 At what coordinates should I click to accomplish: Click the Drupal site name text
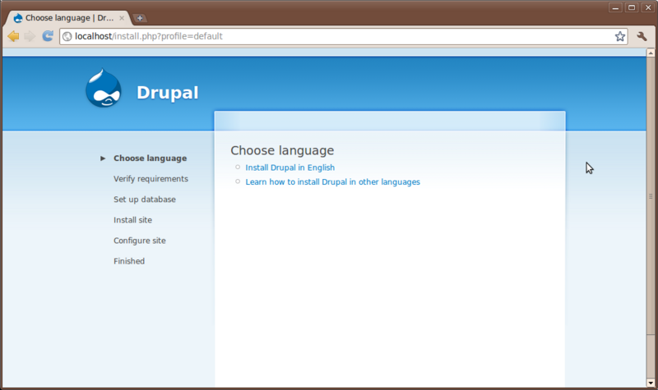(x=168, y=93)
